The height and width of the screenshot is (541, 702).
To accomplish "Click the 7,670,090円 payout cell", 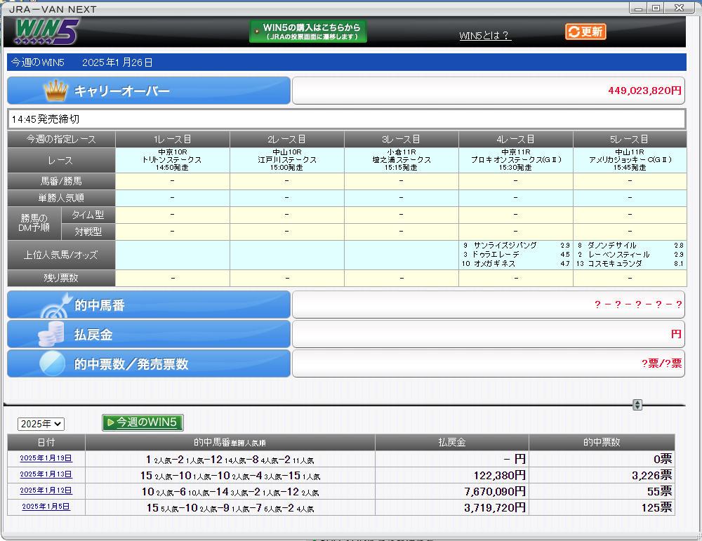I will coord(452,491).
